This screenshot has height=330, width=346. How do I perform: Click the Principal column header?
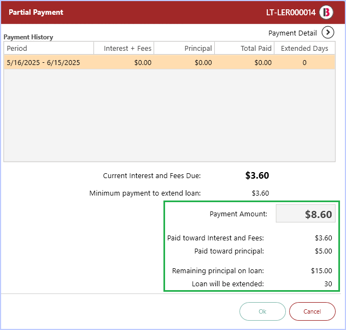click(184, 48)
